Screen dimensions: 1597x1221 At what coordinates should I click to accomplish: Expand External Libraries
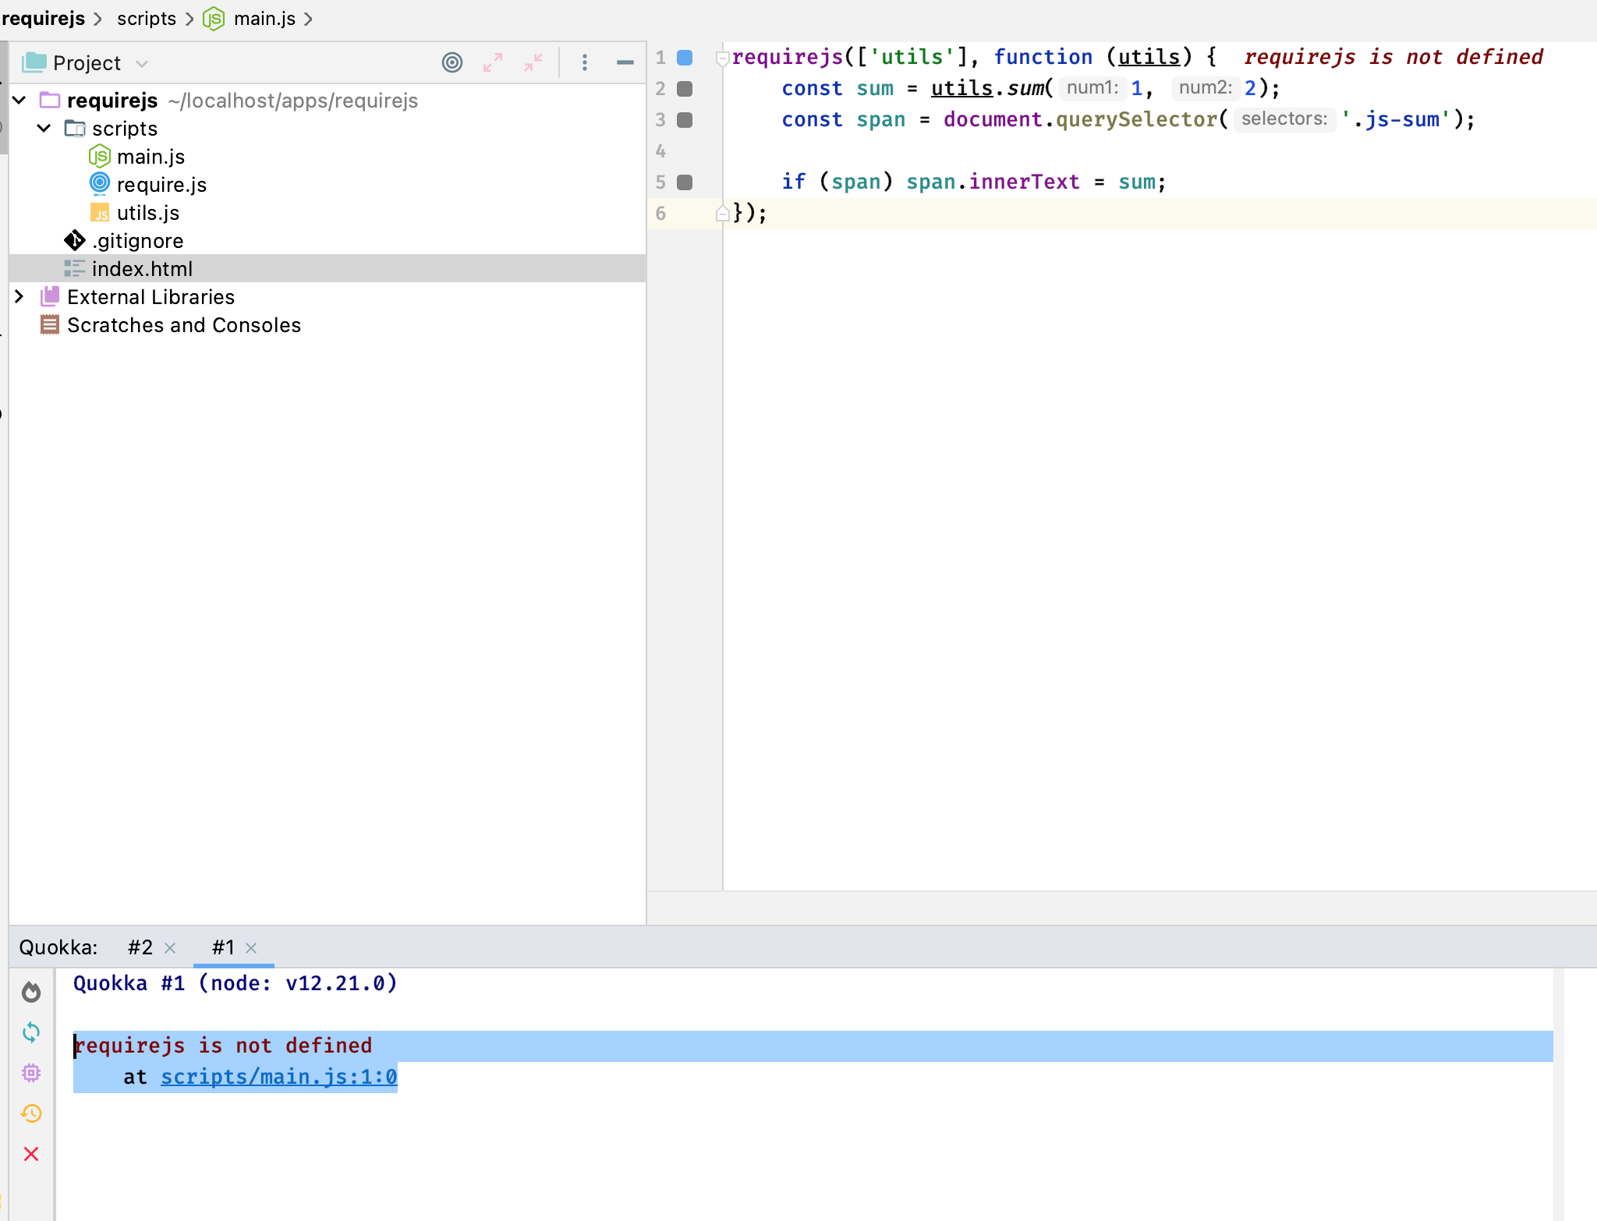tap(19, 296)
